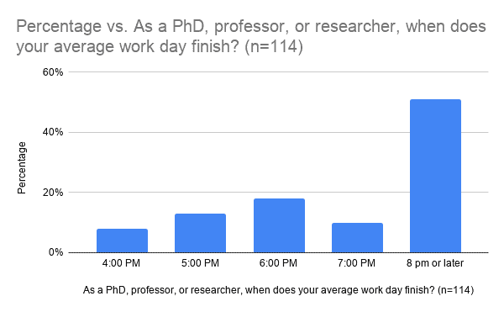
Task: Click the 6:00 PM category label
Action: (x=278, y=263)
